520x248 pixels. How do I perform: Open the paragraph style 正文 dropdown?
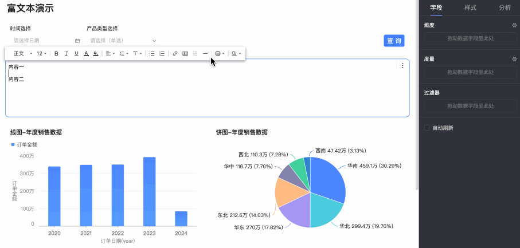coord(22,53)
